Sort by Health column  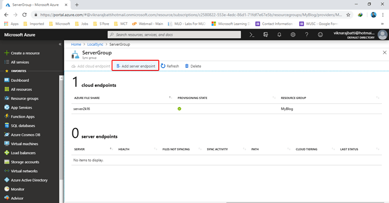click(124, 149)
